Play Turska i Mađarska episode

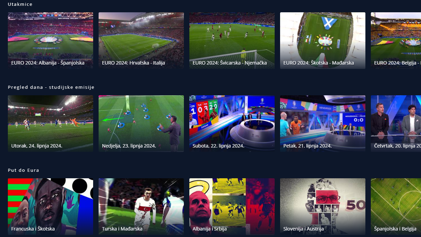[x=141, y=207]
